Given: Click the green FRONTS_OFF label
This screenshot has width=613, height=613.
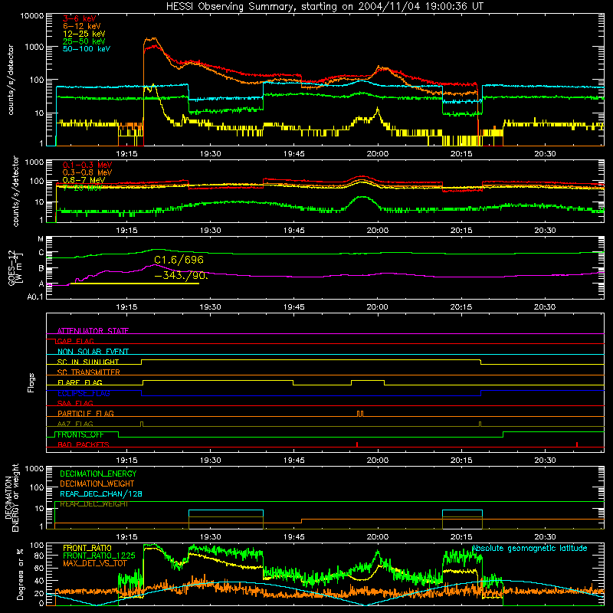Looking at the screenshot, I should pyautogui.click(x=80, y=434).
